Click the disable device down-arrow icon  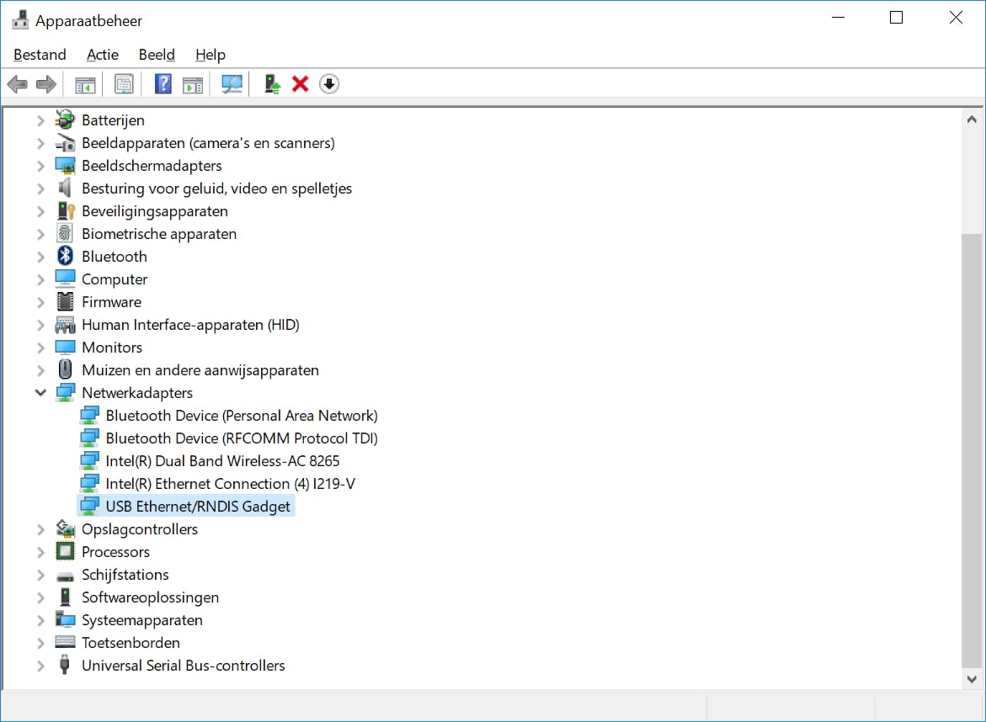point(329,83)
